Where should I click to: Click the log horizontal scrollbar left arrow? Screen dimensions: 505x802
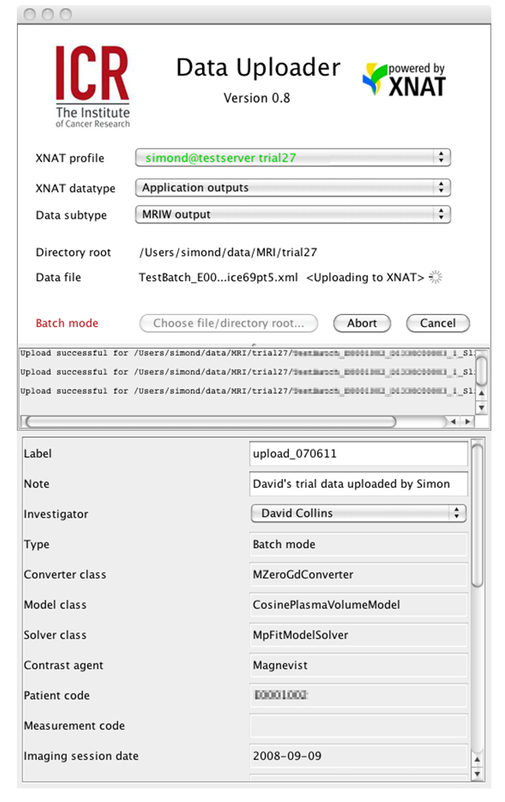(x=454, y=422)
